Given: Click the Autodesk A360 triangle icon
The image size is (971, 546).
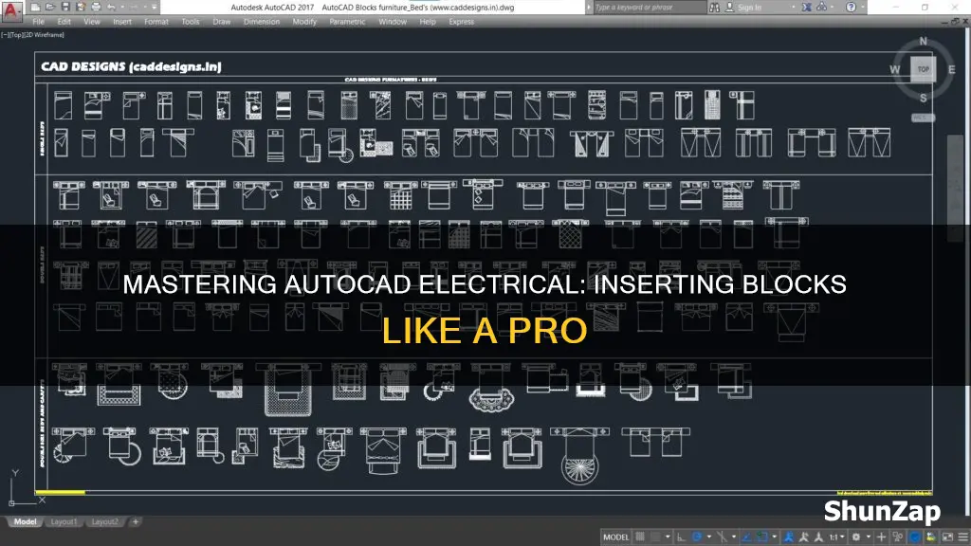Looking at the screenshot, I should click(x=822, y=8).
